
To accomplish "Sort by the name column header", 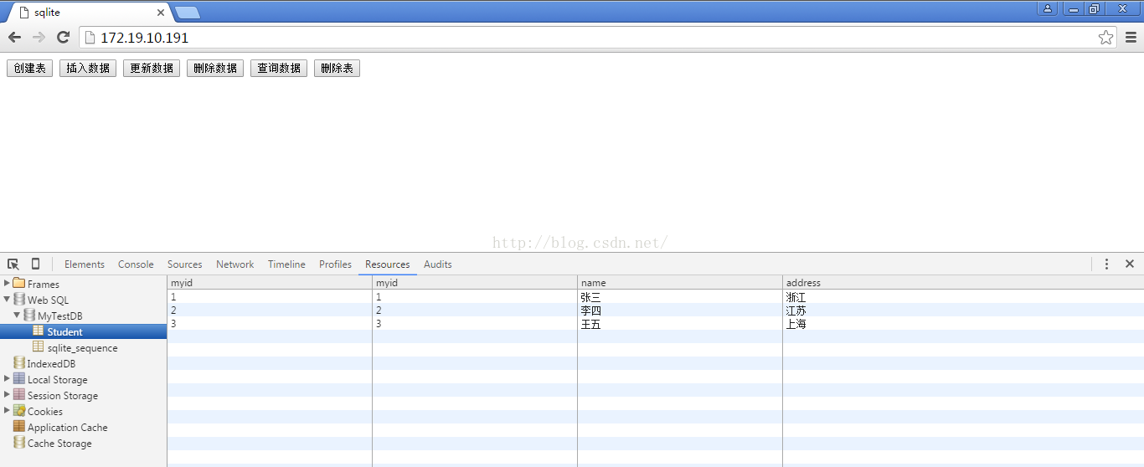I will pos(680,283).
